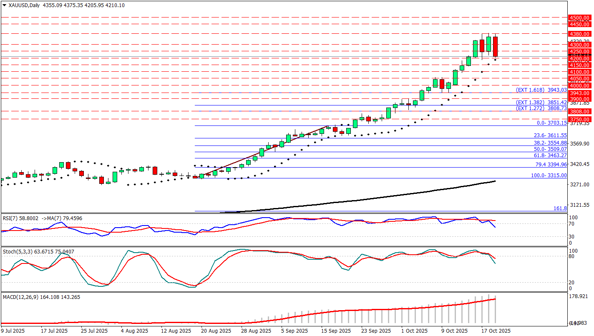Open the dropdown arrow beside XAUUSD,Daily
This screenshot has width=594, height=336.
coord(4,5)
